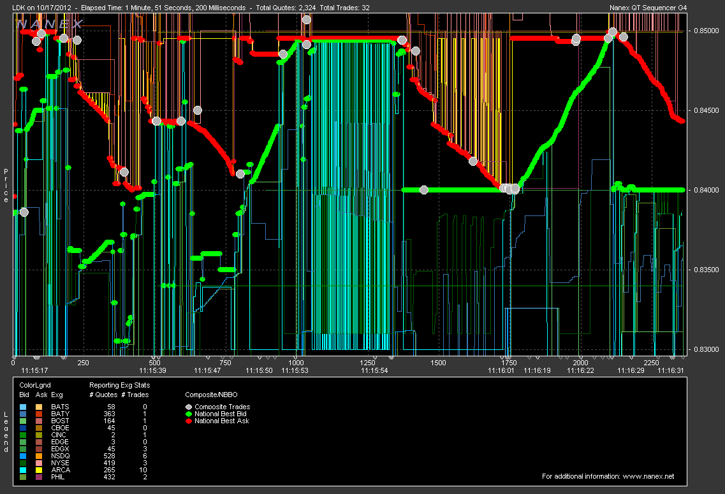
Task: Select the ARCA ask color swatch
Action: click(x=39, y=470)
